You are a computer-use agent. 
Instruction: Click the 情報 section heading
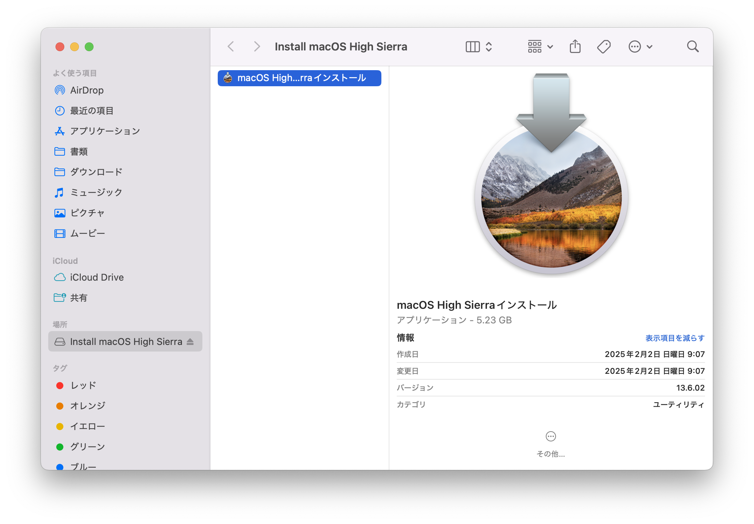405,338
